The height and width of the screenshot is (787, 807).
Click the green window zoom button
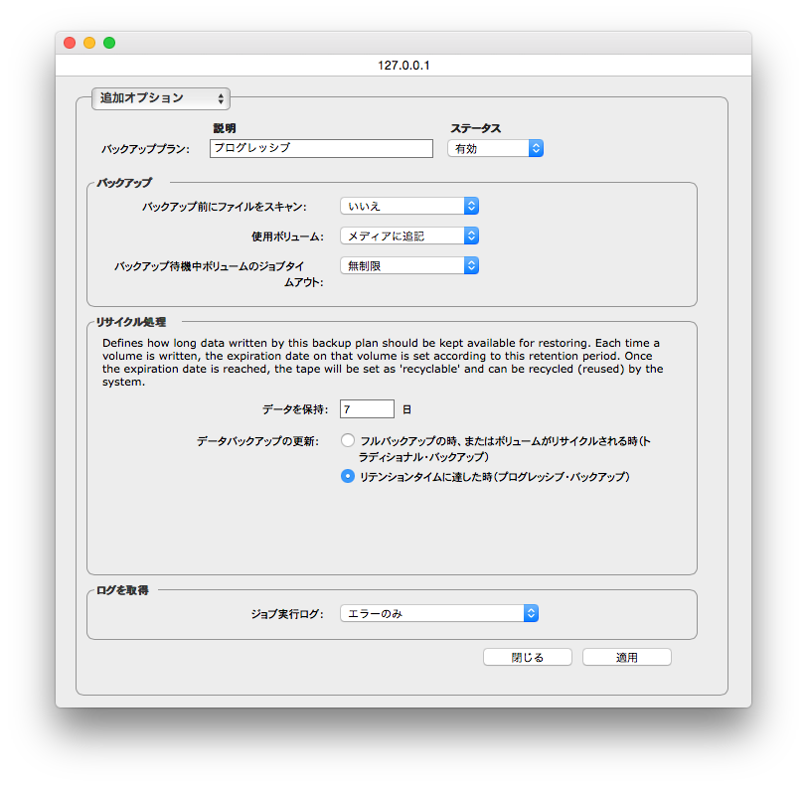pos(109,43)
